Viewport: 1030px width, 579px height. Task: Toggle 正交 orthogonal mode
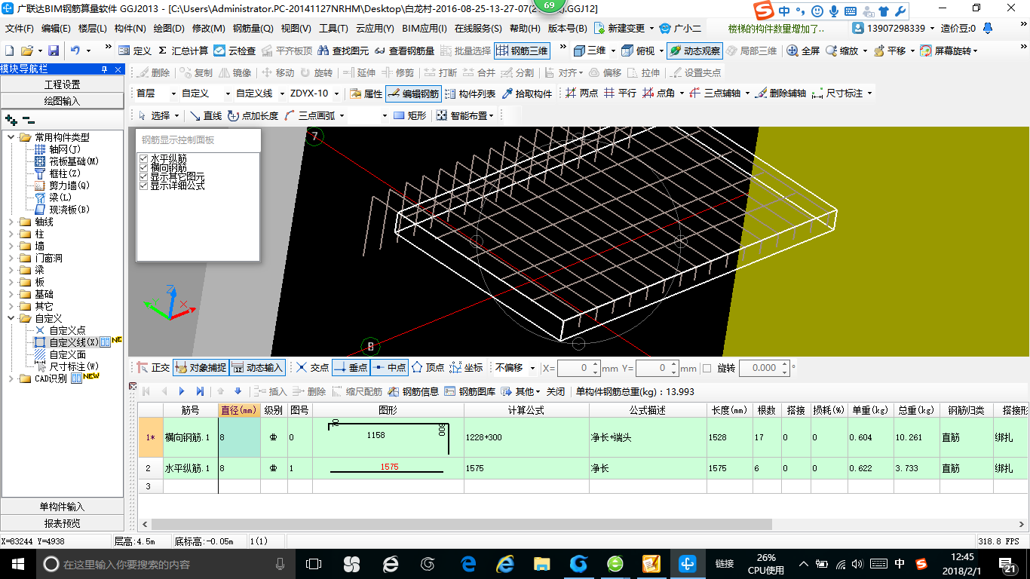coord(153,367)
